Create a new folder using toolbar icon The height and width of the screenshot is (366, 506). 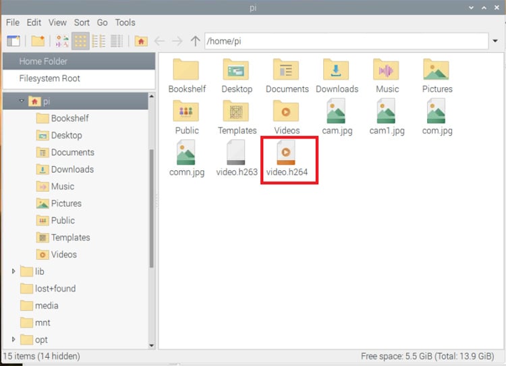pos(38,41)
